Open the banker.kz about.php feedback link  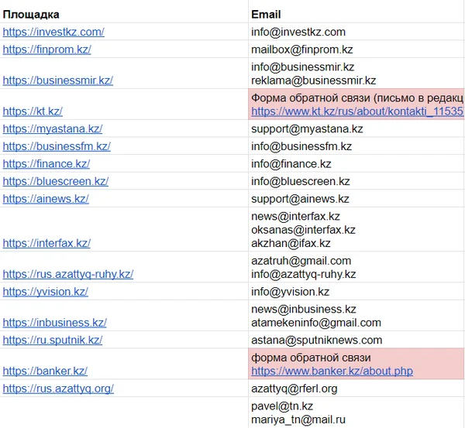click(332, 371)
